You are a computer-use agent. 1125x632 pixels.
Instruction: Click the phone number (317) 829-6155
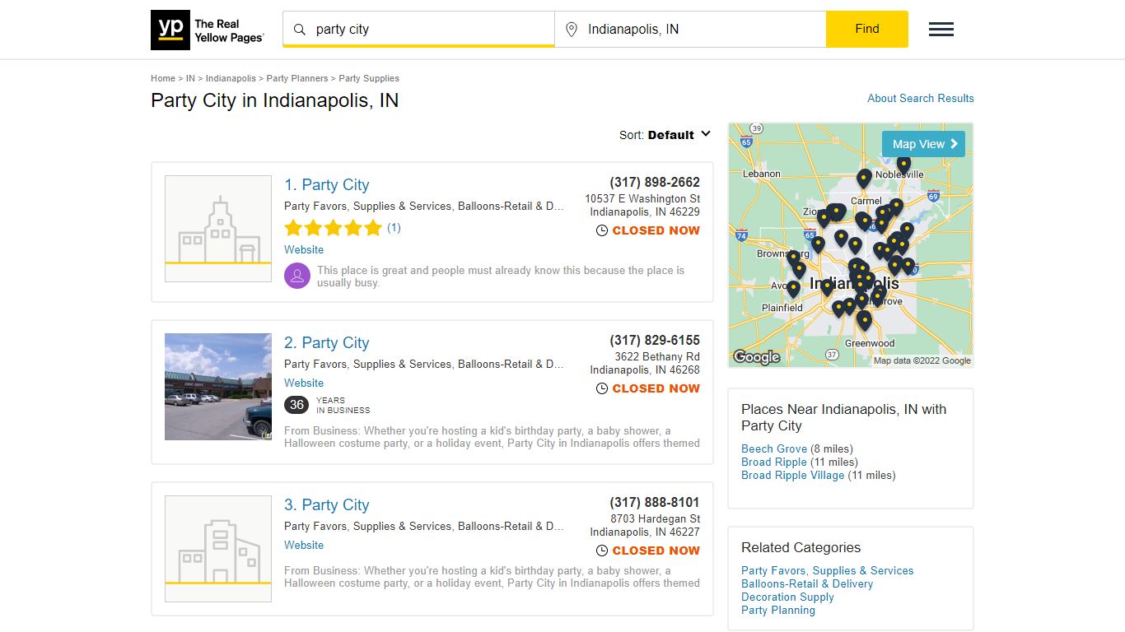(655, 341)
